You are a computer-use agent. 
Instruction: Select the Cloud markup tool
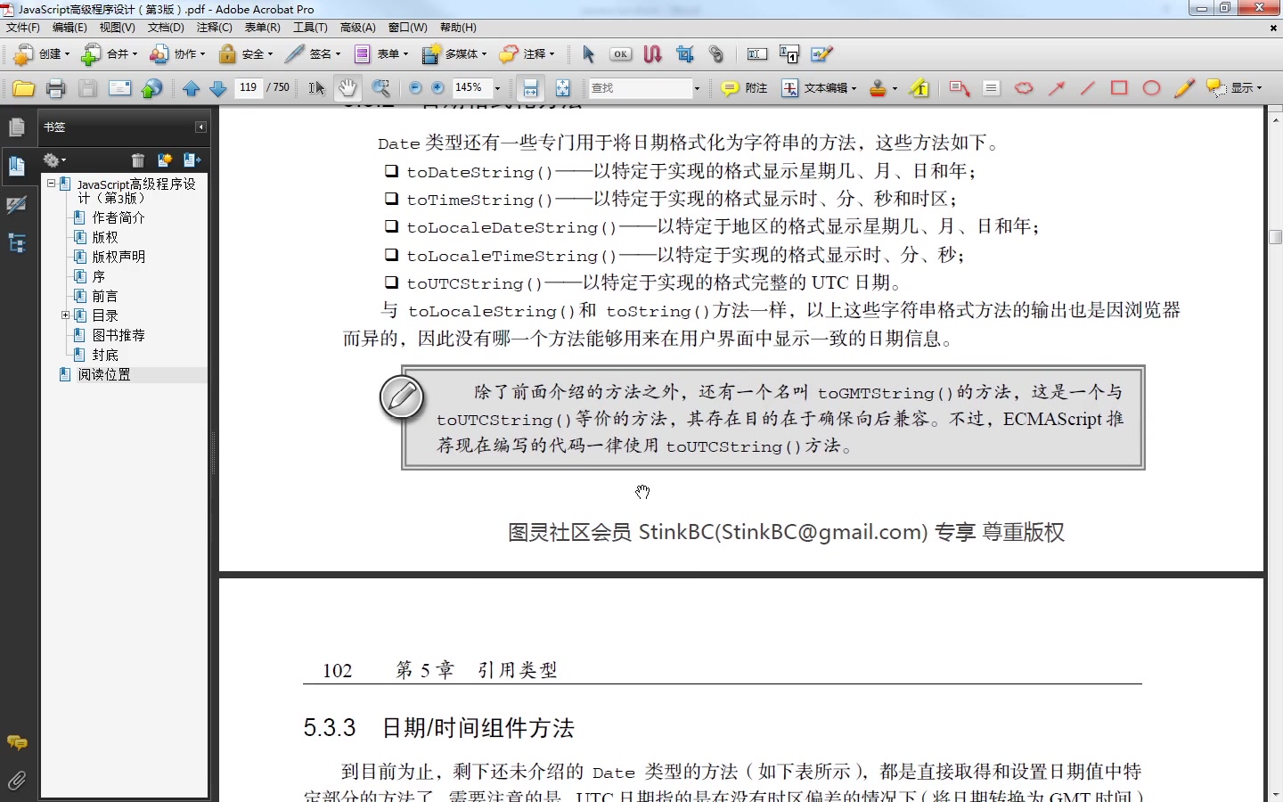point(1023,87)
